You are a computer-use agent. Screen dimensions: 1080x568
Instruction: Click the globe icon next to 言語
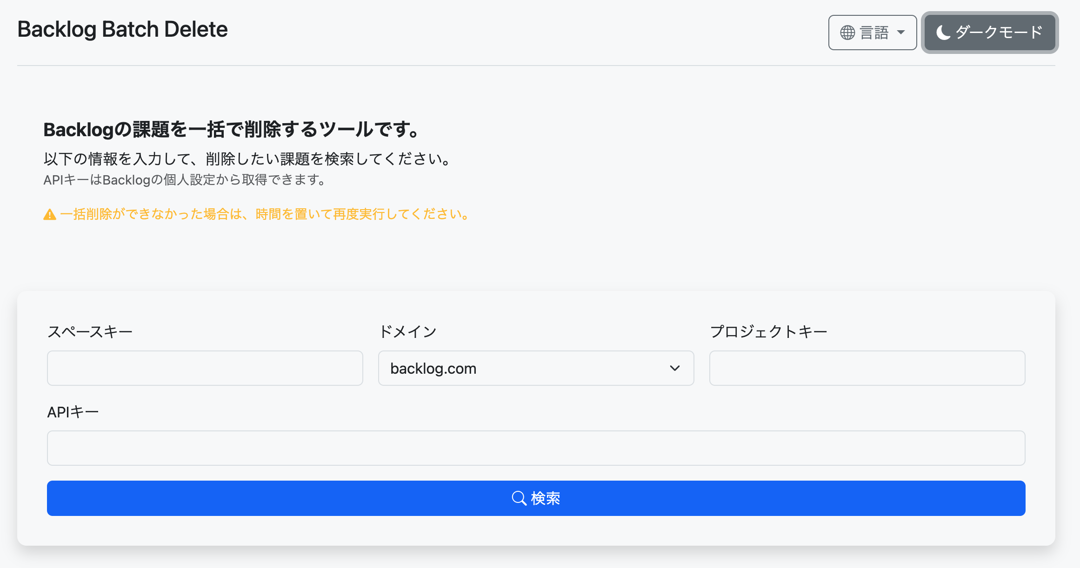847,33
